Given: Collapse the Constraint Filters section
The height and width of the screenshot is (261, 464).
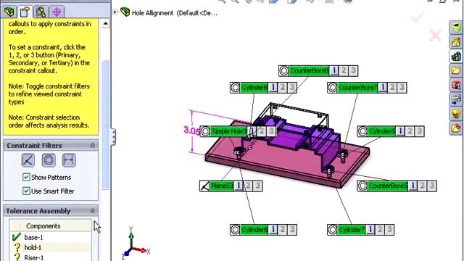Looking at the screenshot, I should tap(92, 146).
